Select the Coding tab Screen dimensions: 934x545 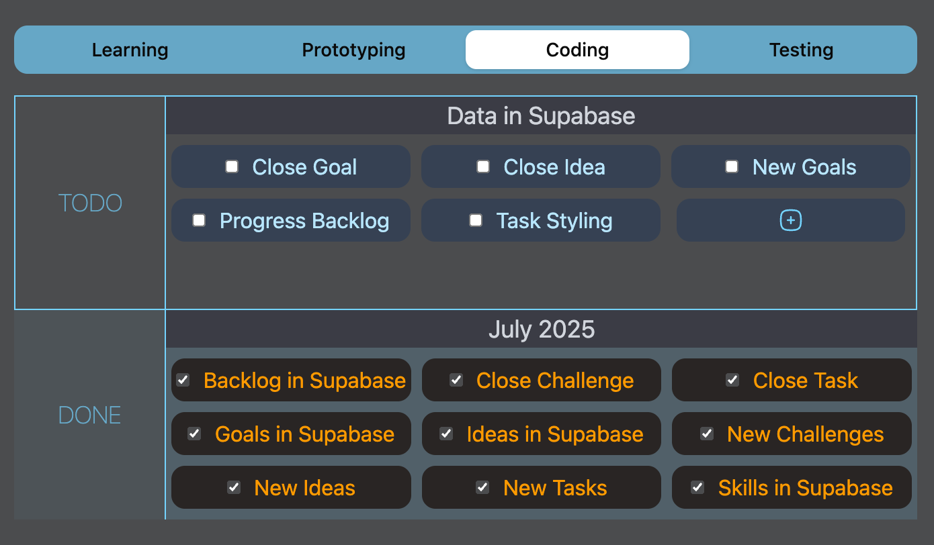(x=577, y=50)
